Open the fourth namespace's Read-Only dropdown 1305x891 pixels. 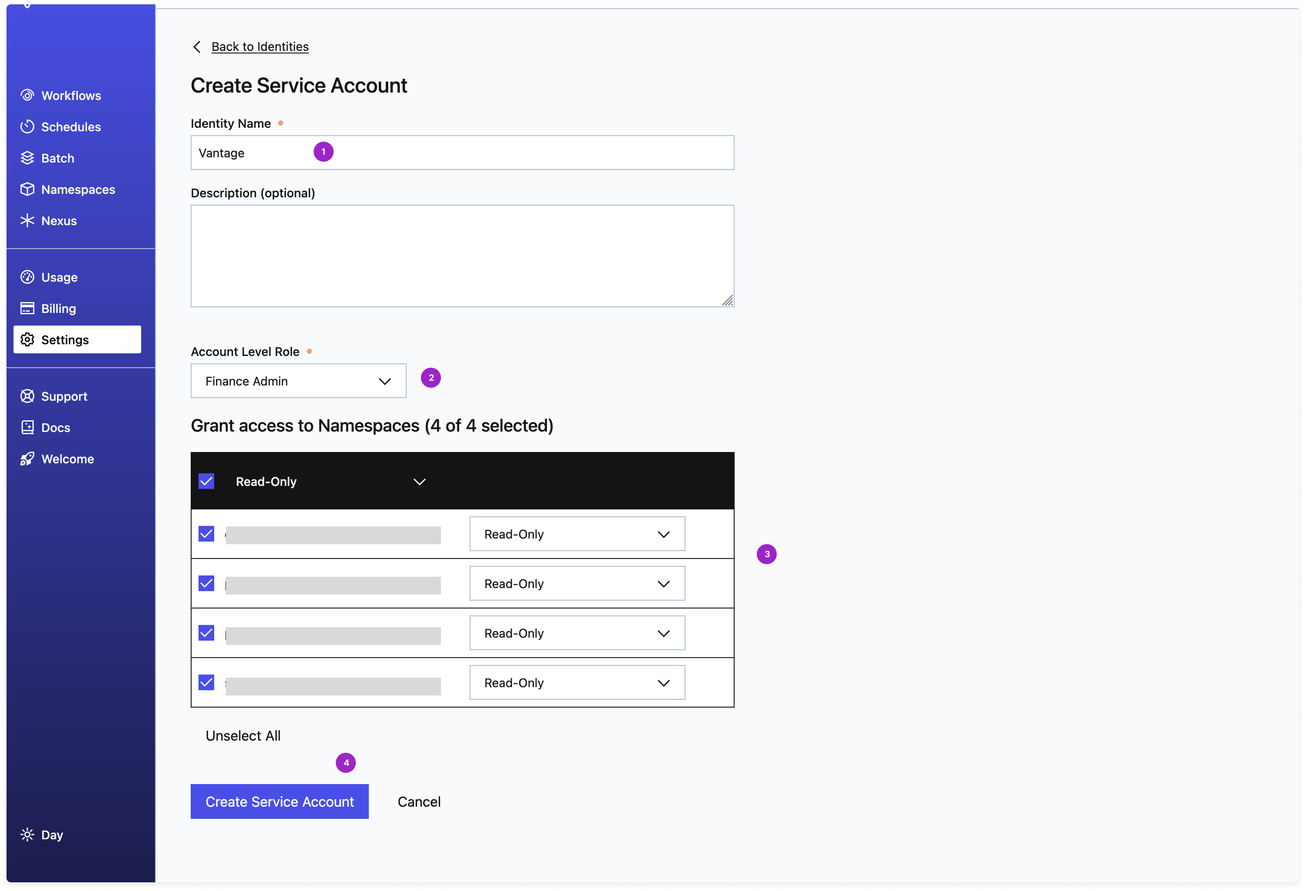pyautogui.click(x=577, y=682)
